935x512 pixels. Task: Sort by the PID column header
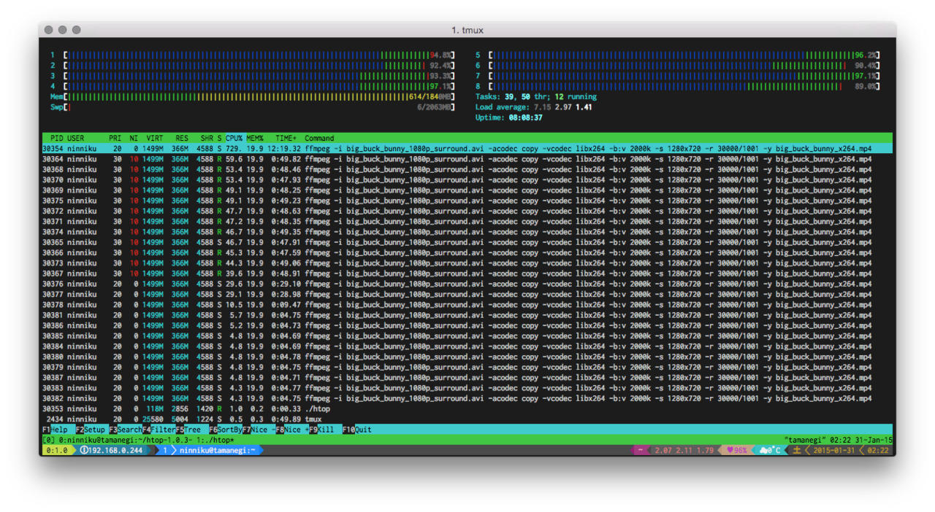point(56,138)
